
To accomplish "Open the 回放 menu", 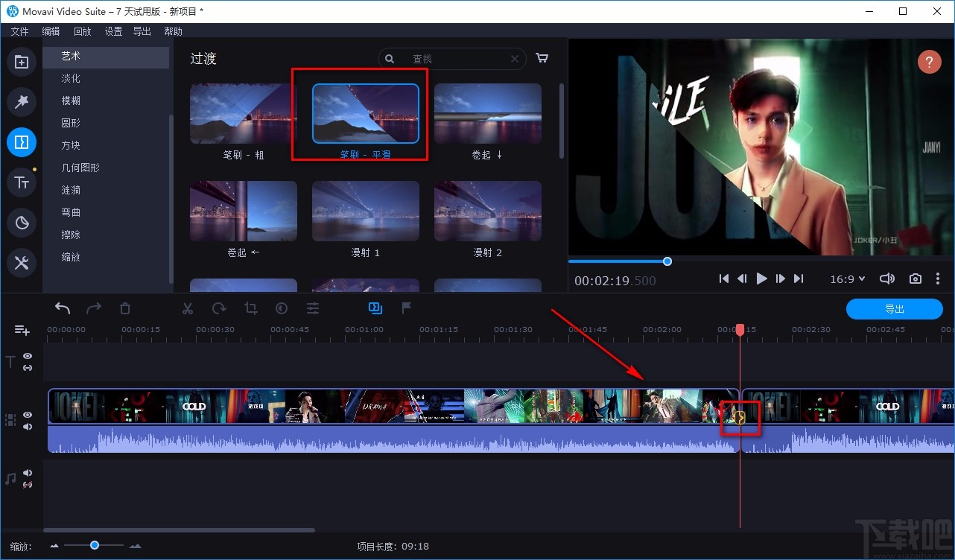I will coord(82,31).
